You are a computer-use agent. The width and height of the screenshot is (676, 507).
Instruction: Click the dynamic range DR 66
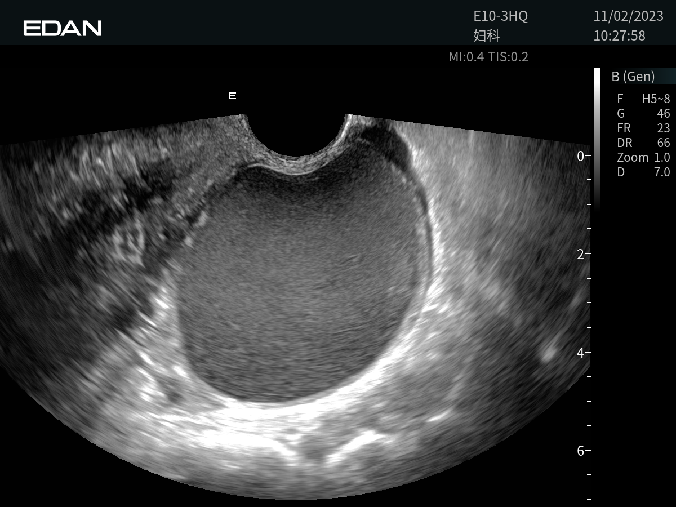click(x=643, y=143)
